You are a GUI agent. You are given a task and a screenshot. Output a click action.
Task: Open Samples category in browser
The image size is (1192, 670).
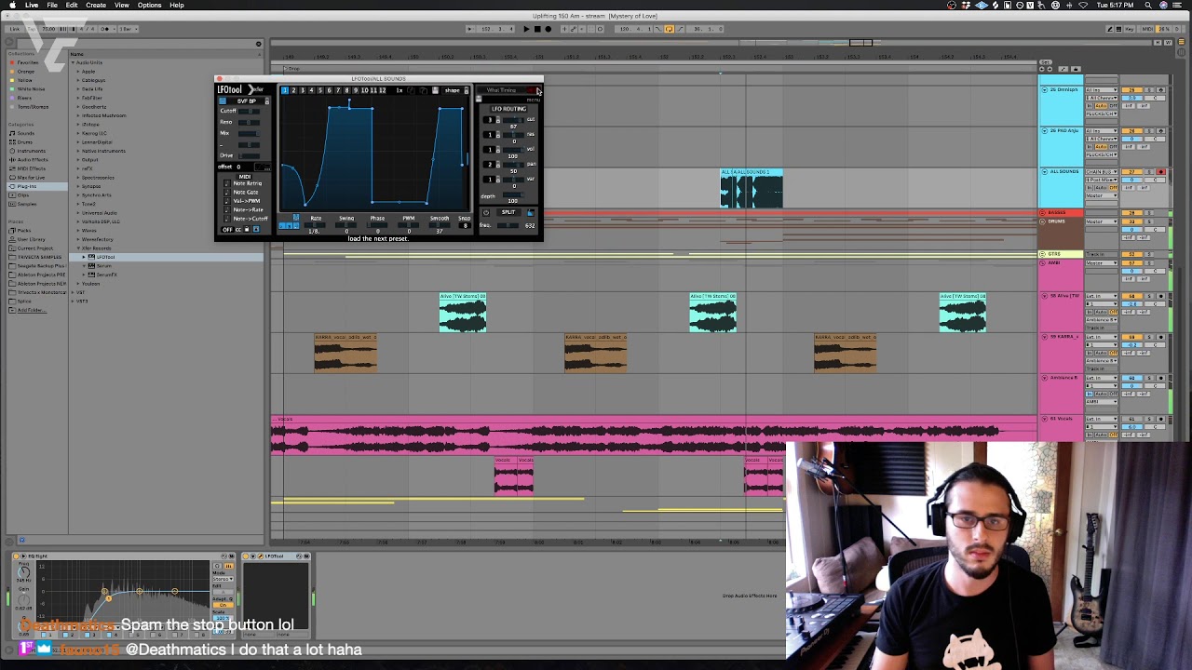26,204
